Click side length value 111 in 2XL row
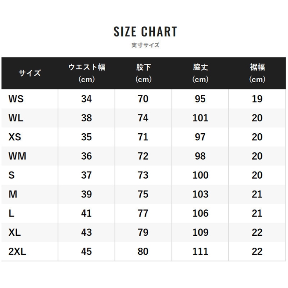The width and height of the screenshot is (288, 288). click(x=200, y=251)
